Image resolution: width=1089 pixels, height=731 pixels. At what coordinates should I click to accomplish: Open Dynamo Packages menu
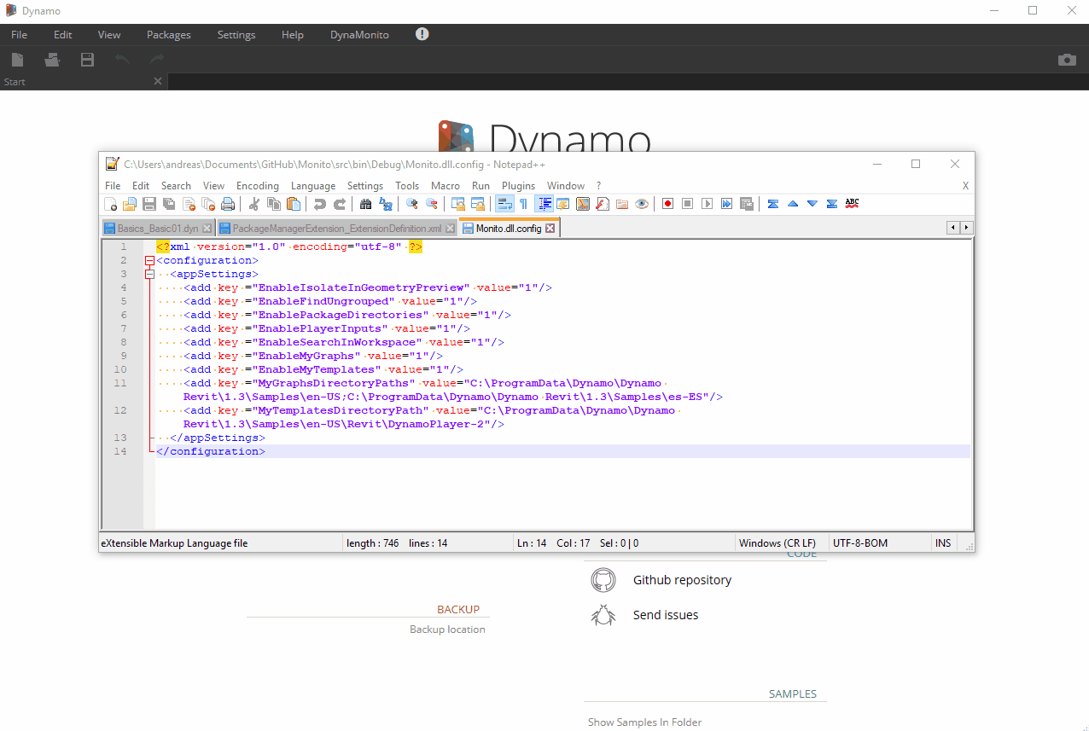tap(169, 35)
